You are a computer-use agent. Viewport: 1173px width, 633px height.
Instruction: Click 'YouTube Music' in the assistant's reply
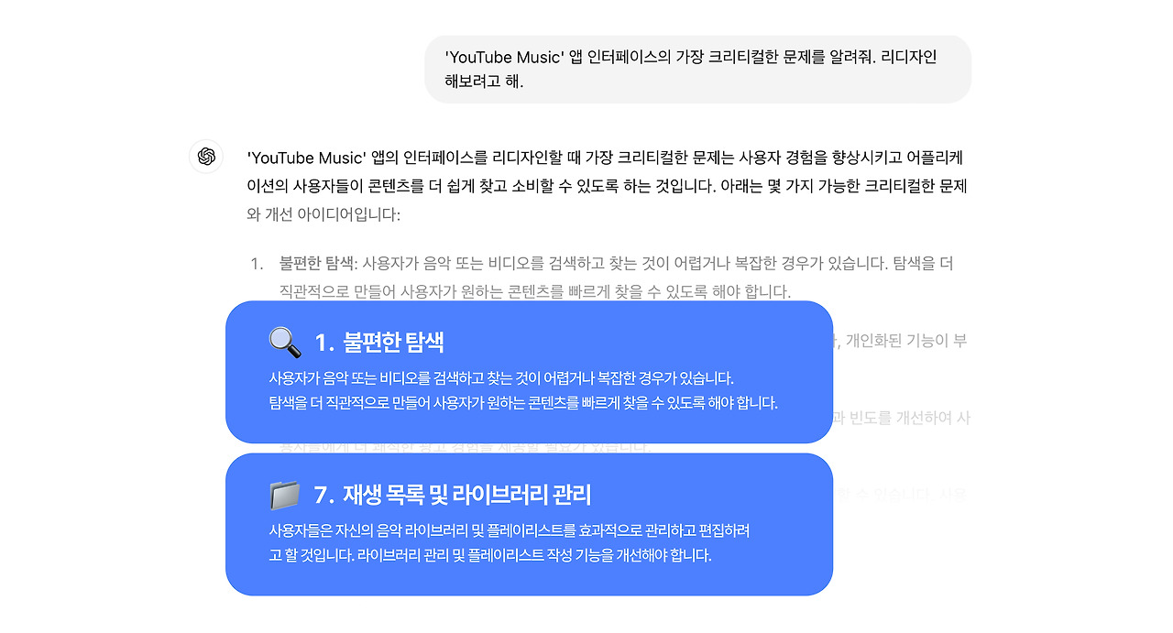pos(307,158)
